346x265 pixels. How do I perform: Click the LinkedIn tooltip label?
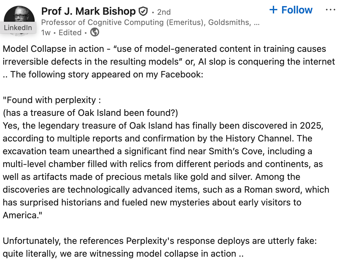click(18, 28)
